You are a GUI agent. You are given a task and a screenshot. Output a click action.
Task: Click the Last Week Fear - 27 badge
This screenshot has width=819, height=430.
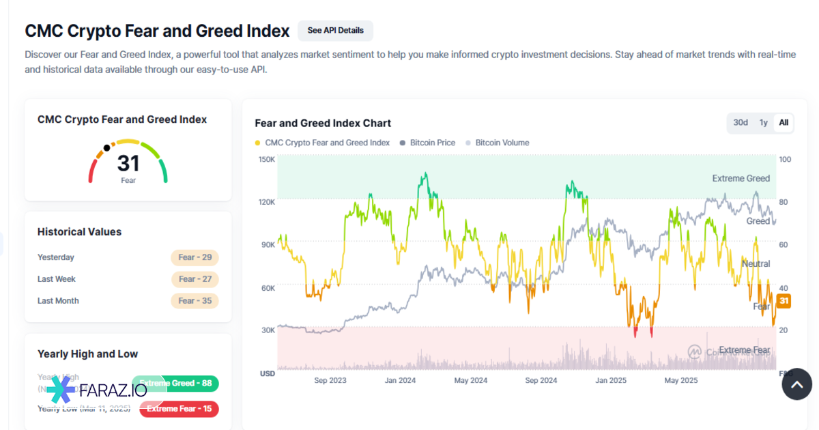[195, 279]
